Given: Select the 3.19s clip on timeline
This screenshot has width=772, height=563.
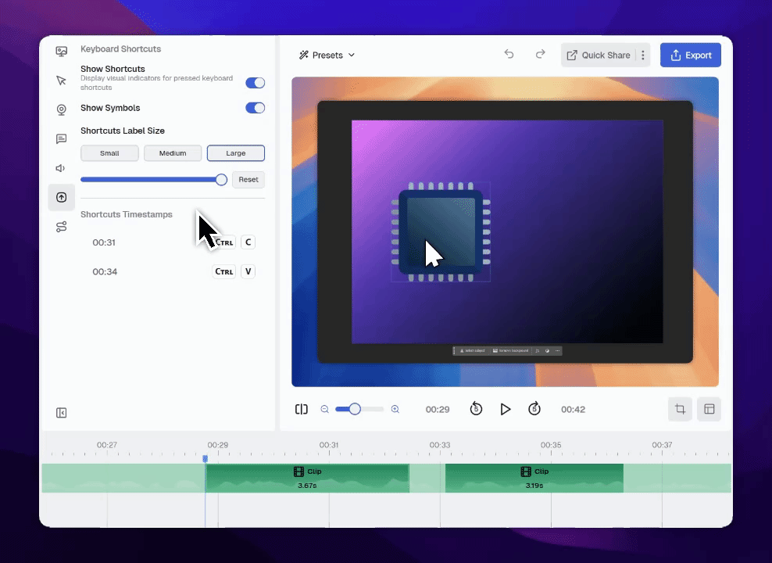Looking at the screenshot, I should [x=534, y=479].
